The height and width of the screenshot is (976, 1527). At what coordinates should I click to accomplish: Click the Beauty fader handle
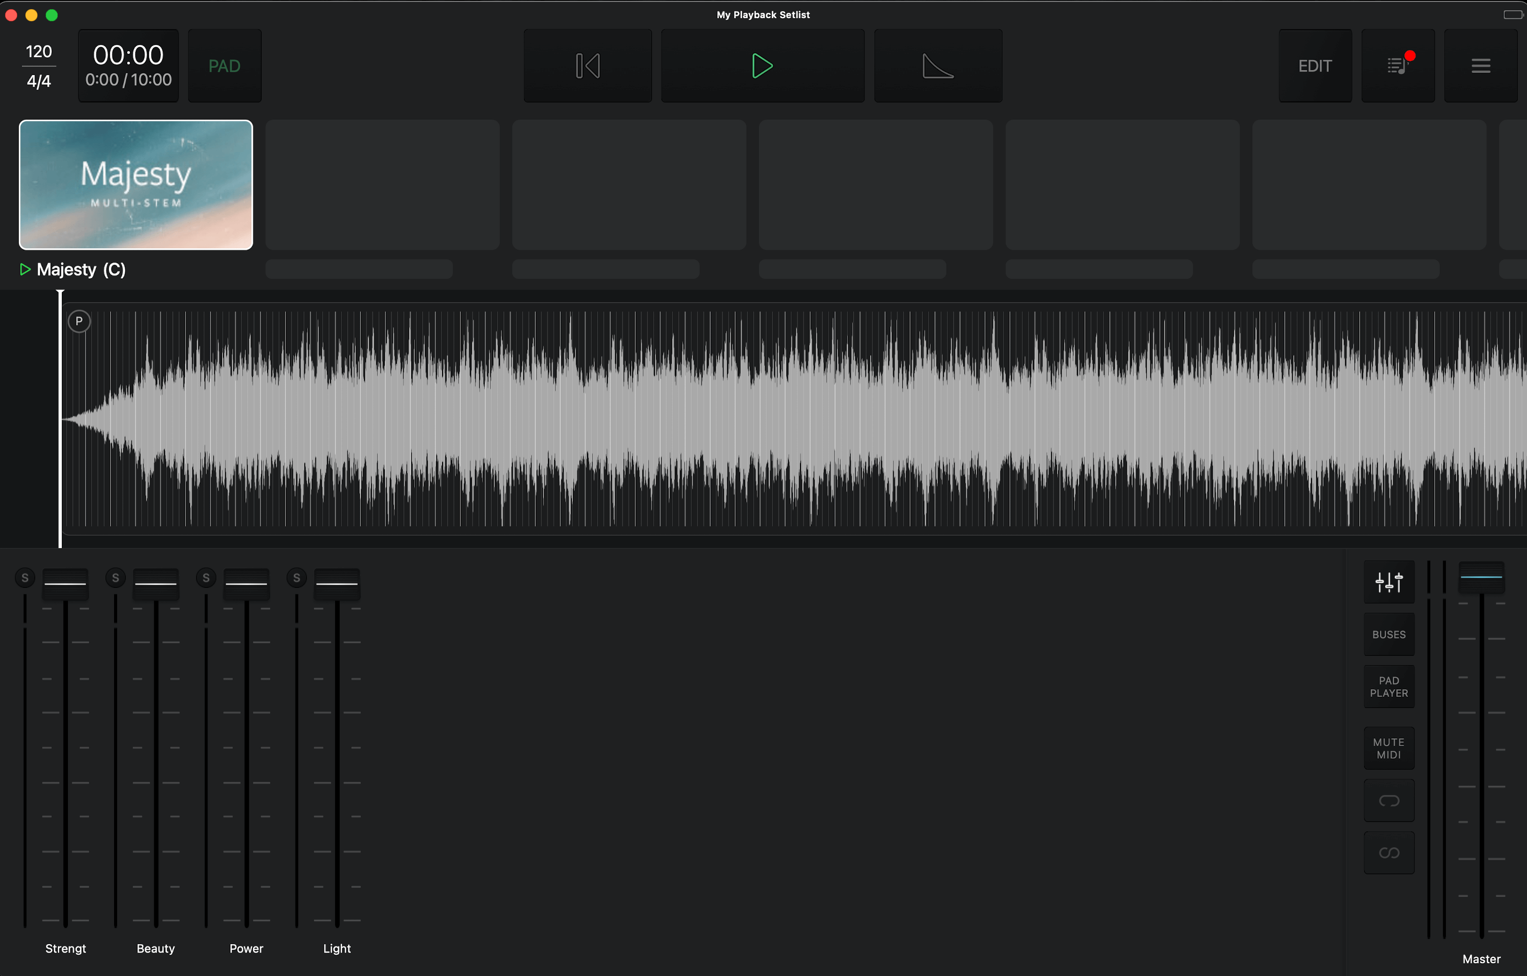click(x=156, y=584)
